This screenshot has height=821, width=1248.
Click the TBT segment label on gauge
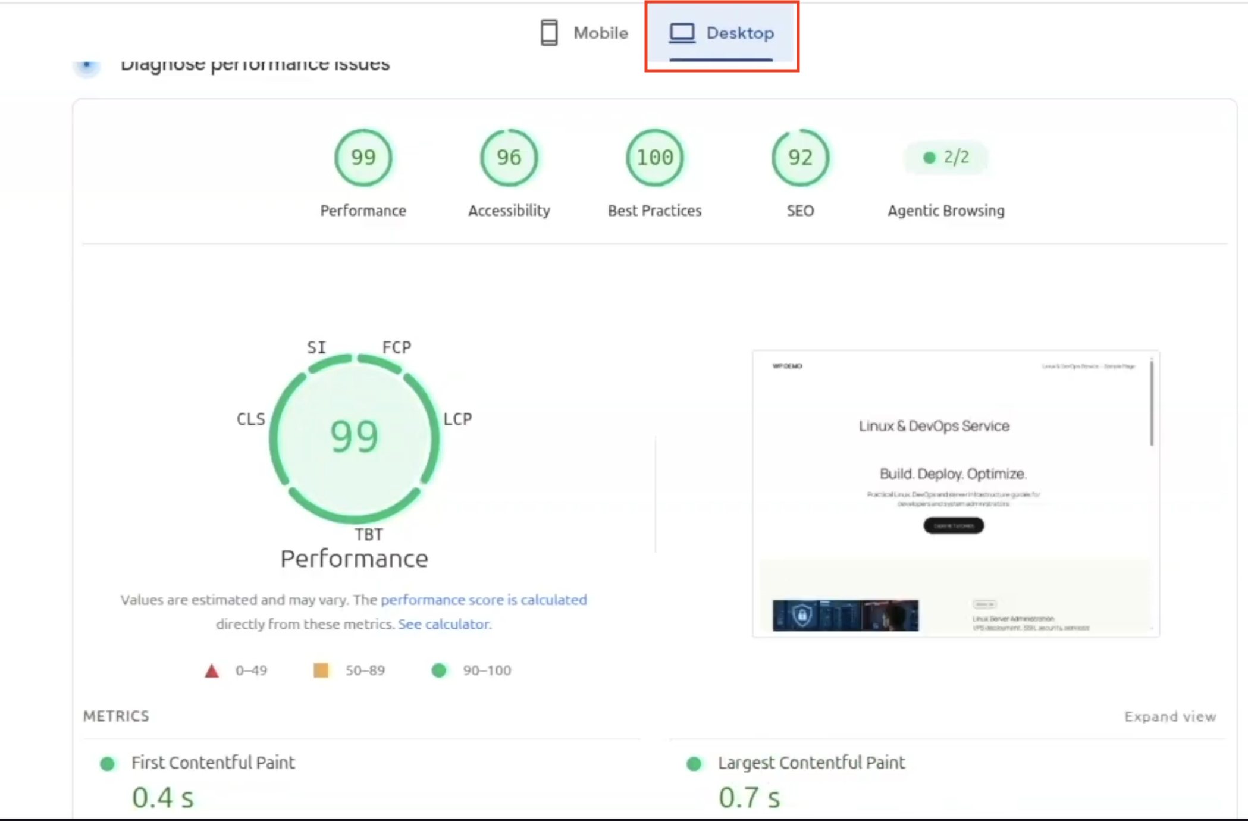[x=369, y=534]
